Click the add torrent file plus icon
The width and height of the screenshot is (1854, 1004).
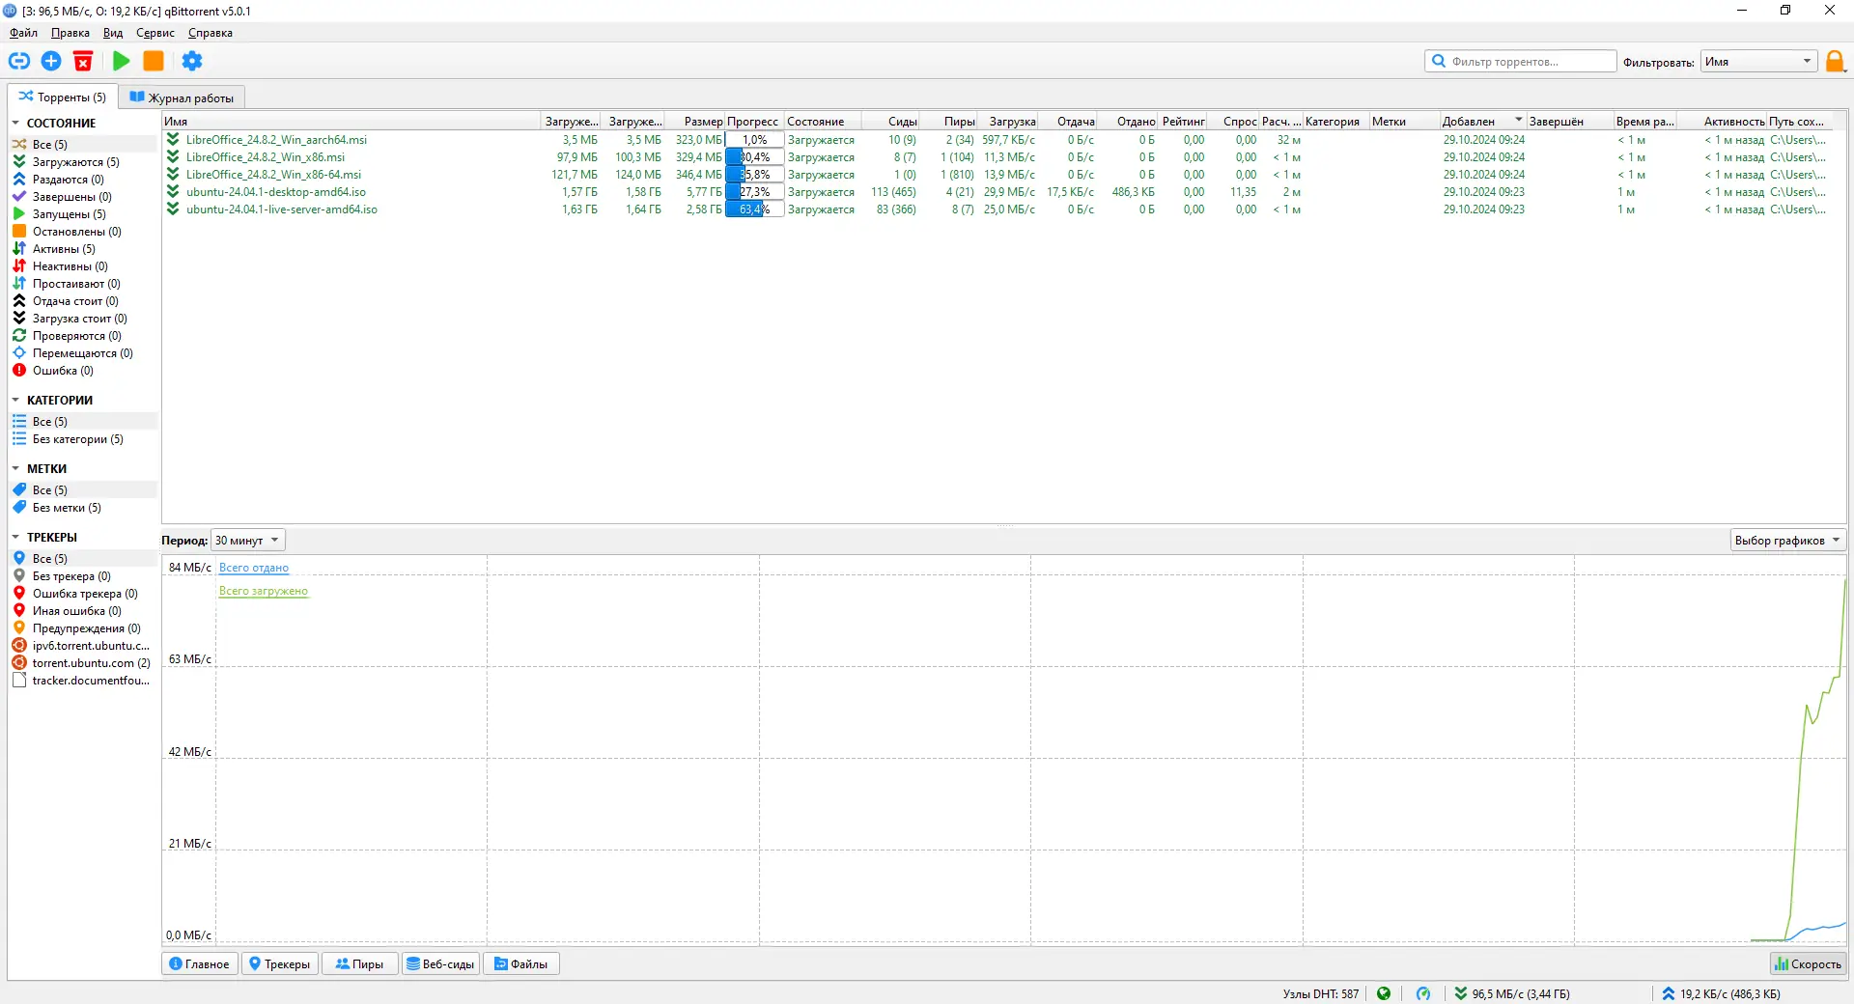[51, 61]
